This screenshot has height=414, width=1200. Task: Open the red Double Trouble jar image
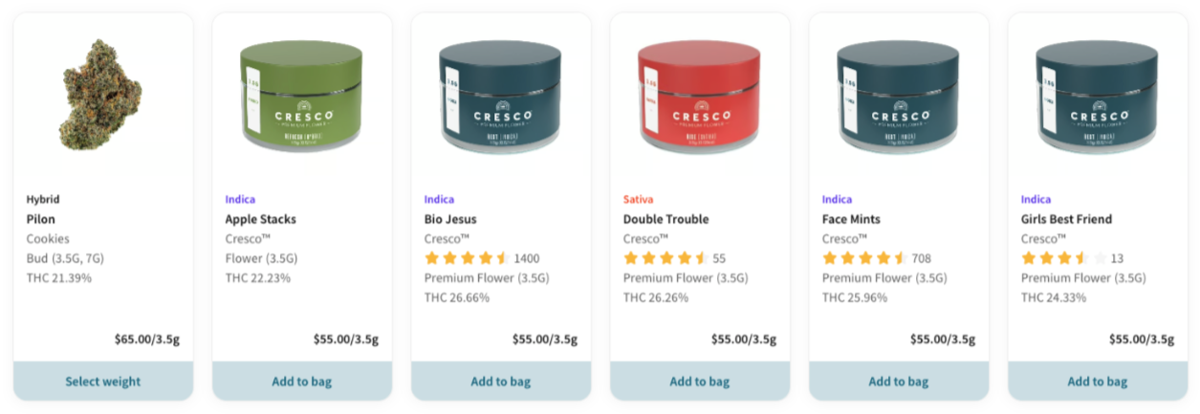point(700,96)
